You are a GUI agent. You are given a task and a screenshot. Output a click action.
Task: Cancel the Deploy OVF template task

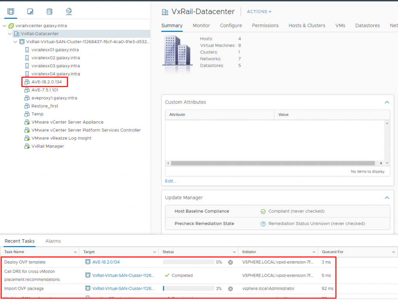click(x=230, y=262)
